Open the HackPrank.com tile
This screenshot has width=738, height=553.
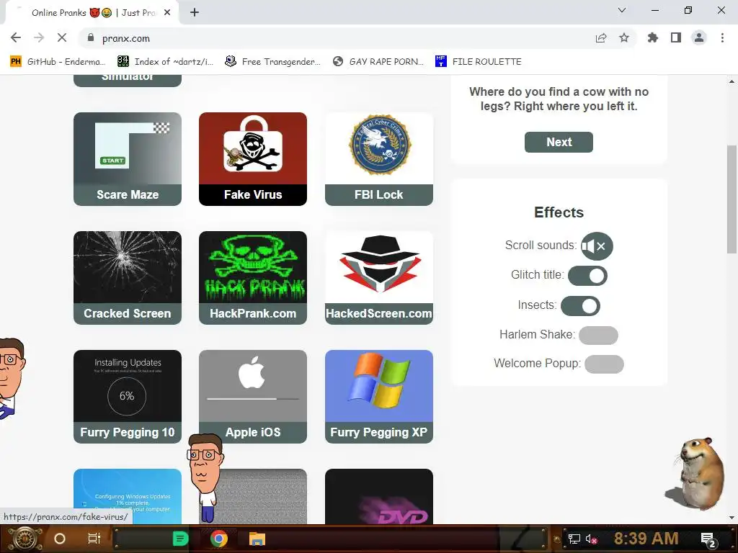(x=253, y=277)
